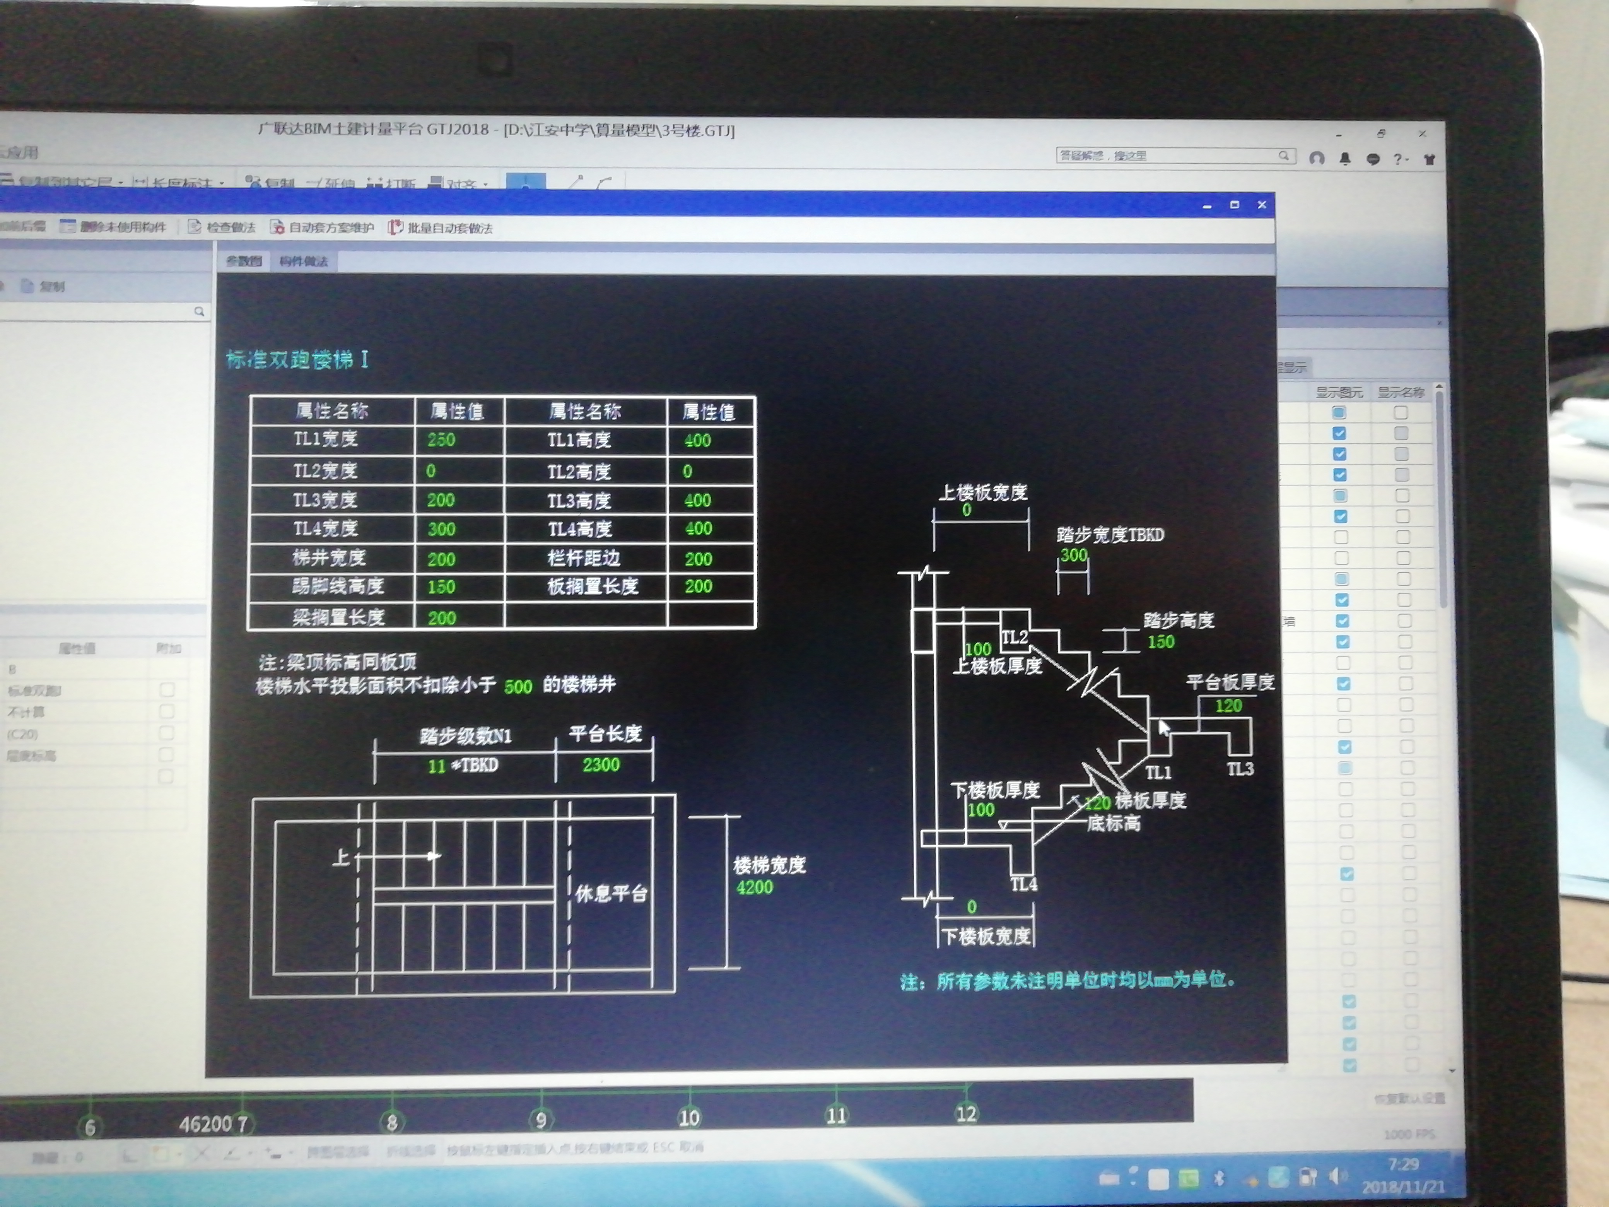Click the notification bell icon

[1345, 158]
